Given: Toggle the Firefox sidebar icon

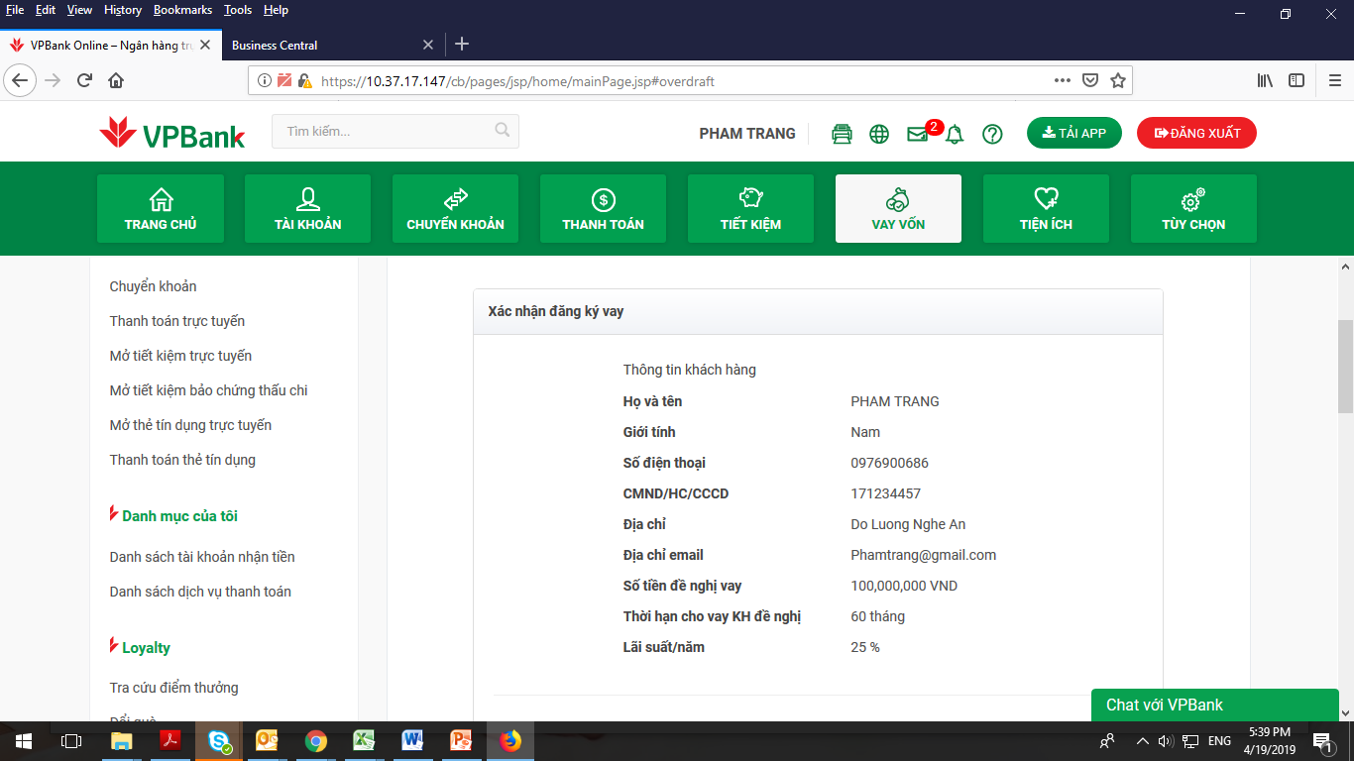Looking at the screenshot, I should 1297,80.
